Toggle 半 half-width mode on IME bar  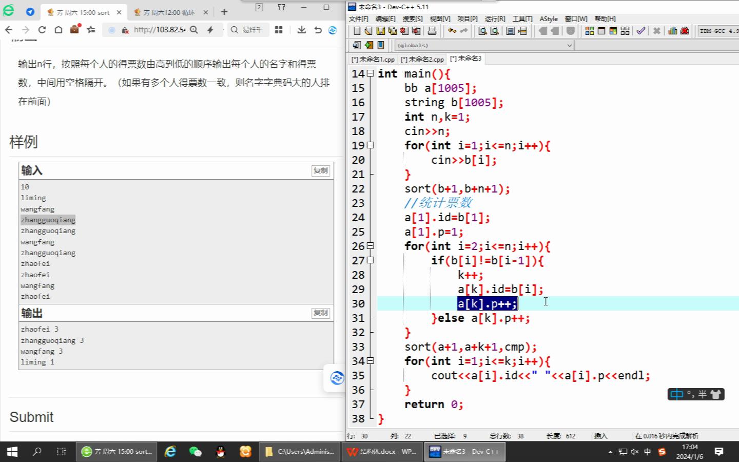tap(703, 394)
